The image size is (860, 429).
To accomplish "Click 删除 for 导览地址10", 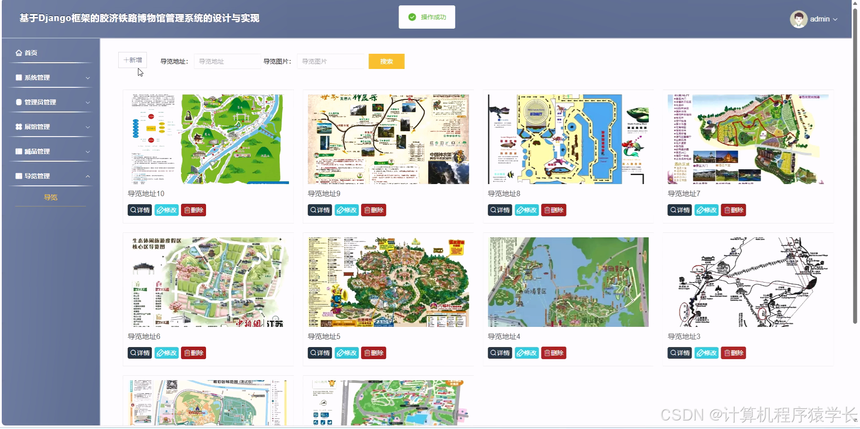I will coord(193,210).
